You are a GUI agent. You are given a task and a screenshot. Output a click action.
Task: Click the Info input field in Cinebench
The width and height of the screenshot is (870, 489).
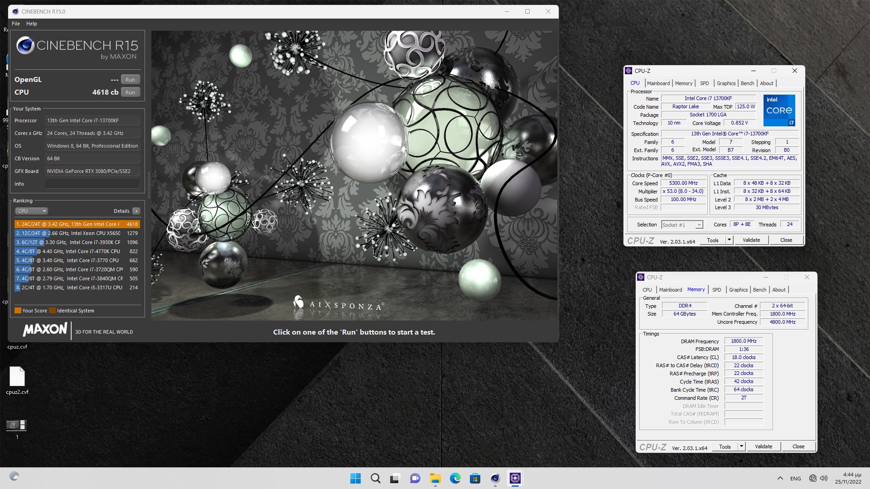click(92, 184)
